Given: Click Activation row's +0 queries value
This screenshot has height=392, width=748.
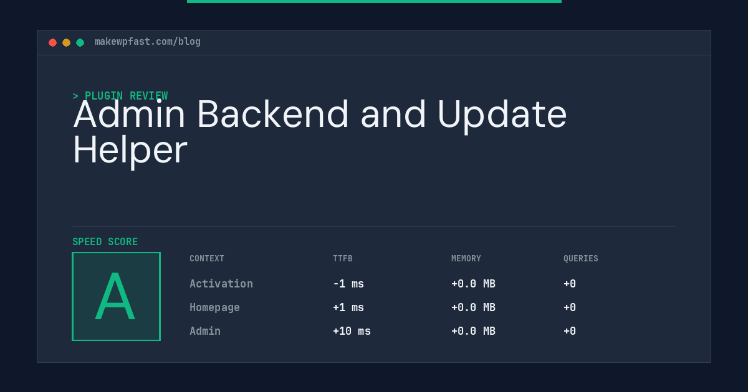Looking at the screenshot, I should [570, 284].
